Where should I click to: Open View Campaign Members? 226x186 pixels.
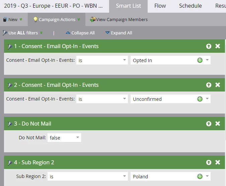tap(119, 19)
